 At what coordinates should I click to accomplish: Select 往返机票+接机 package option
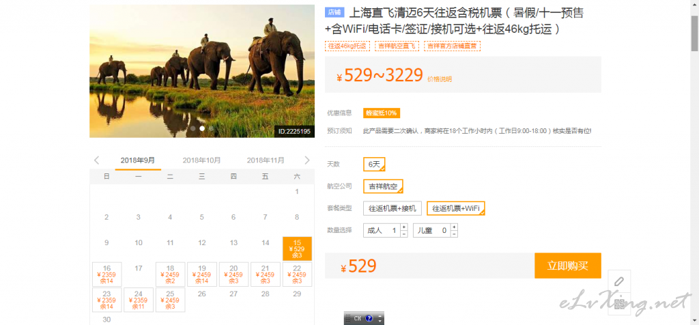pyautogui.click(x=393, y=208)
